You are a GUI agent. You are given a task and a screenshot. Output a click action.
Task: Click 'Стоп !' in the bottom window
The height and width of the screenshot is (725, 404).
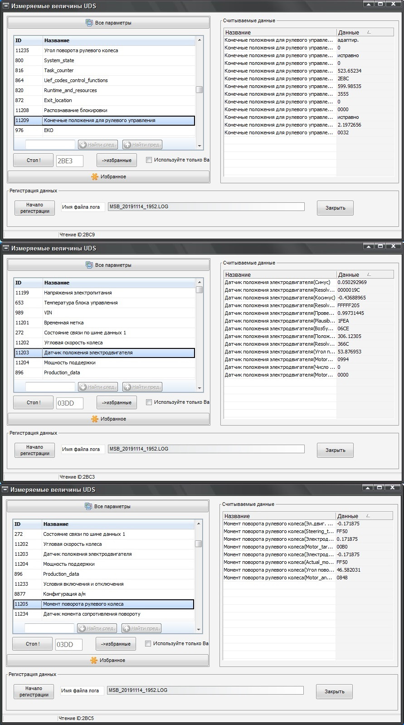click(x=33, y=644)
